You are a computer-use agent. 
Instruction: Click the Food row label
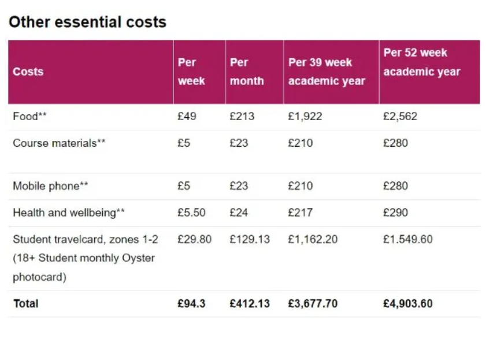(x=29, y=117)
